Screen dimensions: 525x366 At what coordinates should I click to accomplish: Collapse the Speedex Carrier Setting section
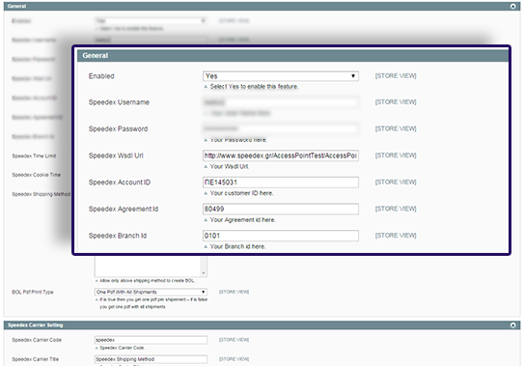tap(513, 325)
